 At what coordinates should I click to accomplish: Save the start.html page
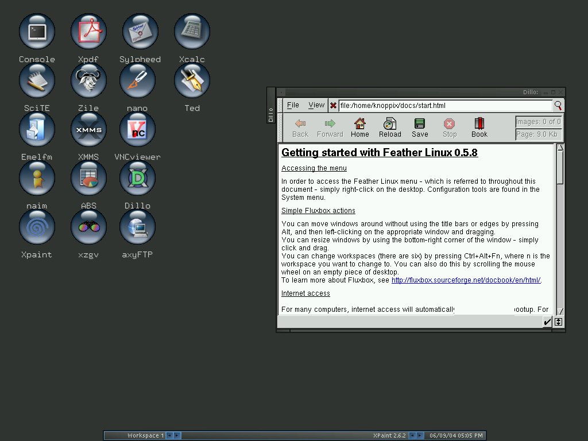pyautogui.click(x=419, y=127)
